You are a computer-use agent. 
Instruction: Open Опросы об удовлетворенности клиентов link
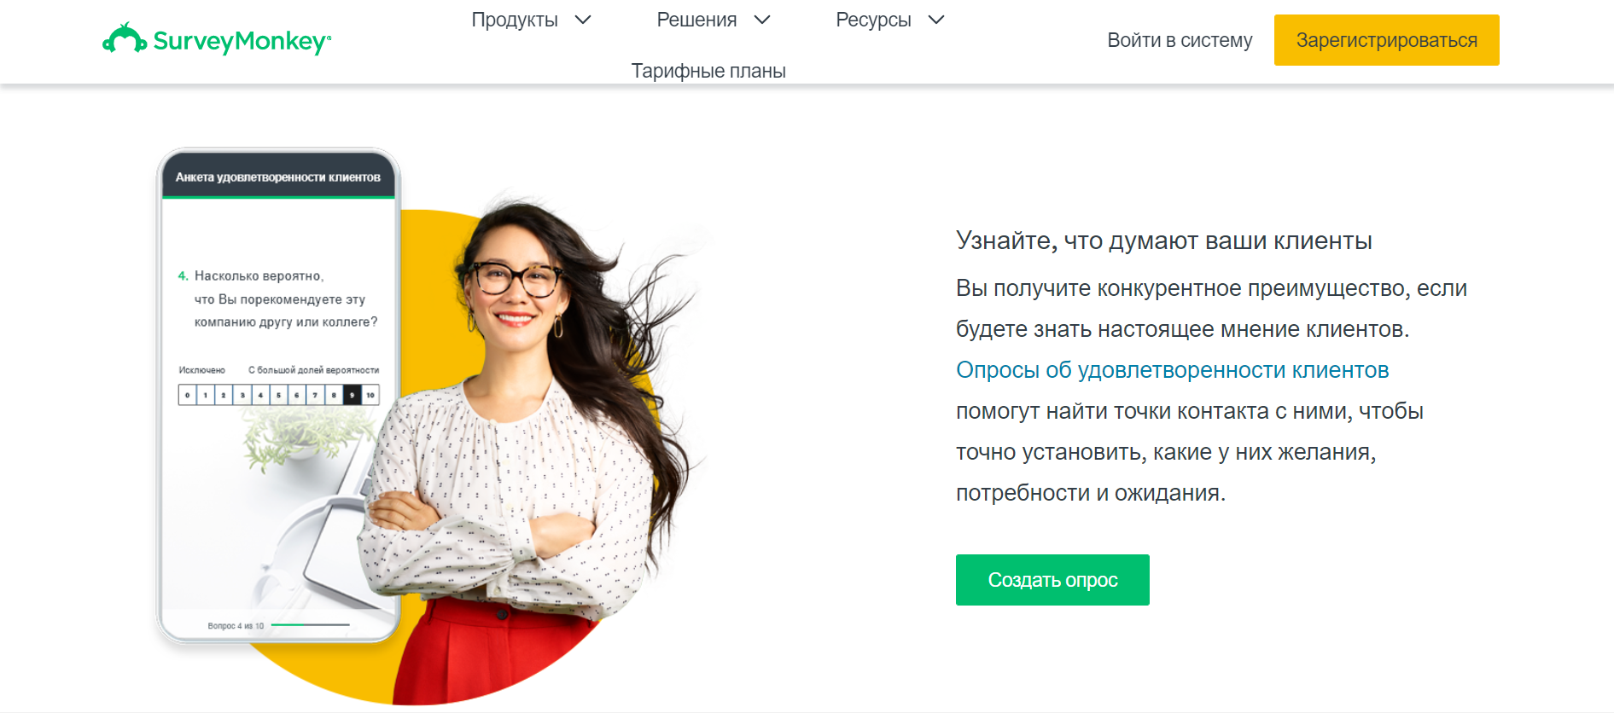tap(1172, 370)
